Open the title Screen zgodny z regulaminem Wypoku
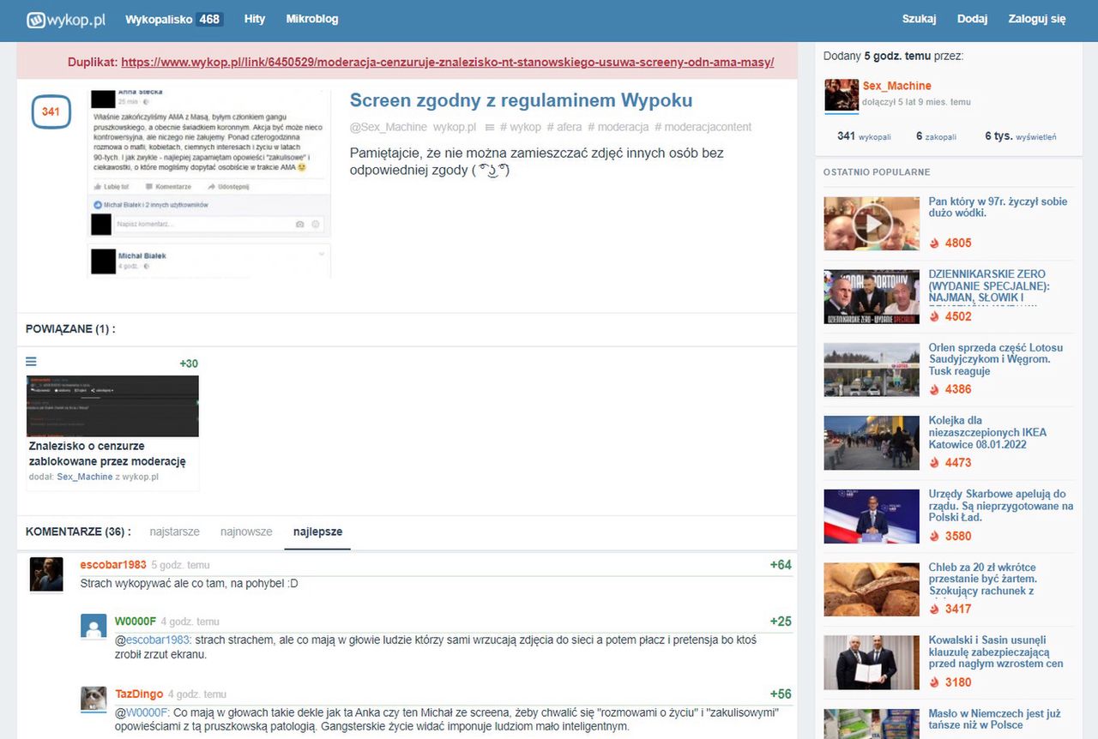The width and height of the screenshot is (1098, 739). pos(521,100)
